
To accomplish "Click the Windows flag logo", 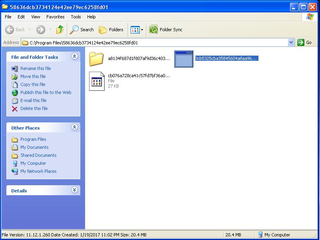I will (x=310, y=17).
